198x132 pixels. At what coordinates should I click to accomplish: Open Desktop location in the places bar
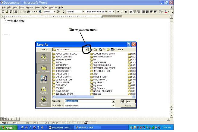[44, 79]
